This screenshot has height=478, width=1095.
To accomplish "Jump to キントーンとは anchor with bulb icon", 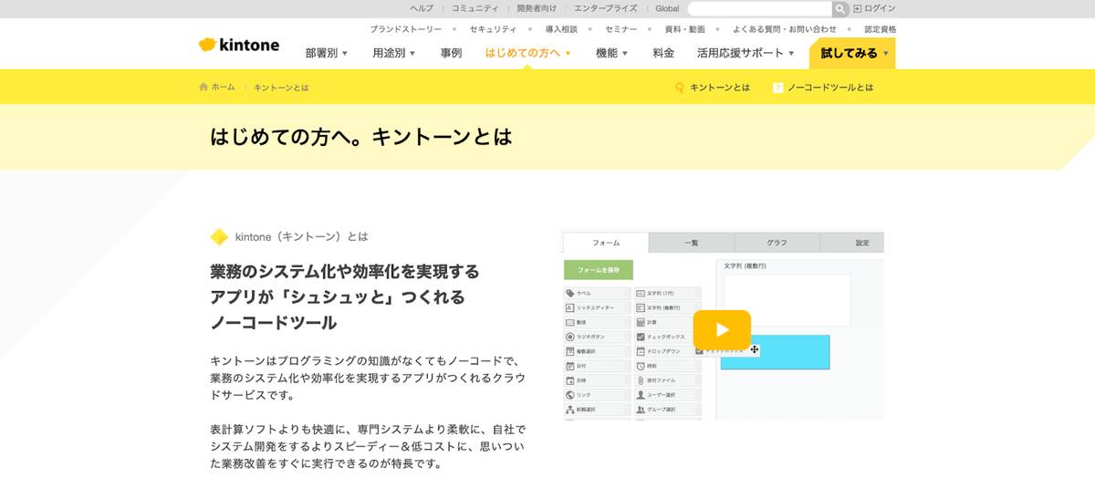I will (713, 88).
